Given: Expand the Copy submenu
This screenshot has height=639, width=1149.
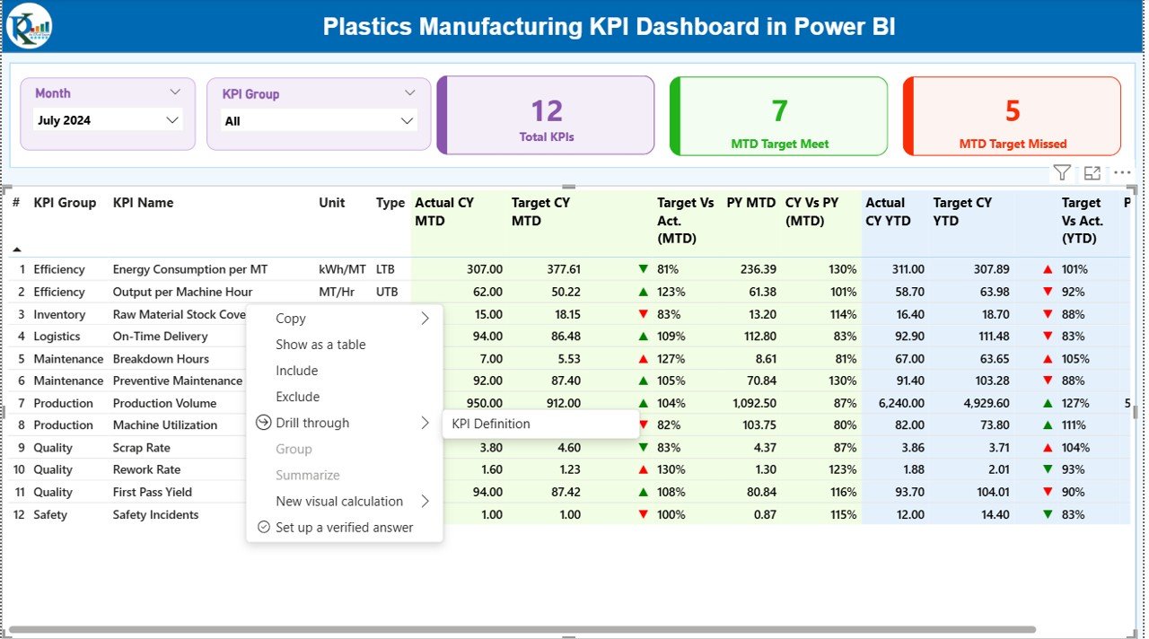Looking at the screenshot, I should click(425, 319).
